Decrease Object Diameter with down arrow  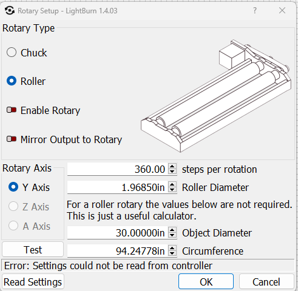tap(172, 235)
